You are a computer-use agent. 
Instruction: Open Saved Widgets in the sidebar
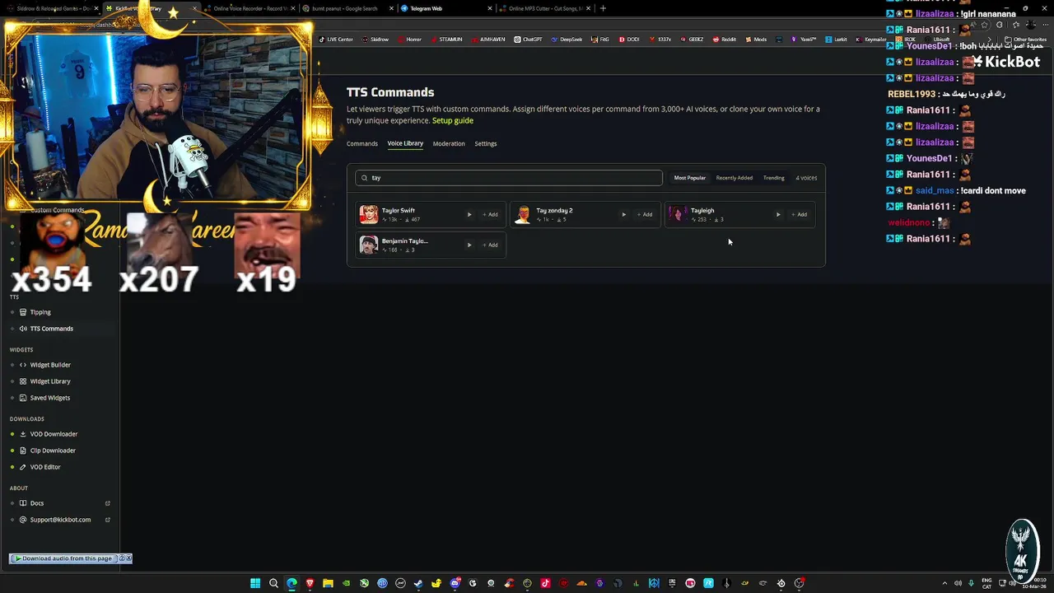(49, 398)
